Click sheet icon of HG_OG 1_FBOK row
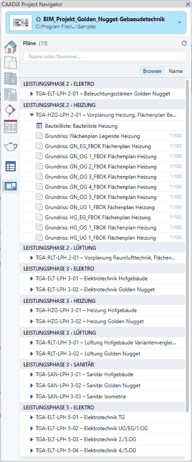192x462 pixels. 39,228
